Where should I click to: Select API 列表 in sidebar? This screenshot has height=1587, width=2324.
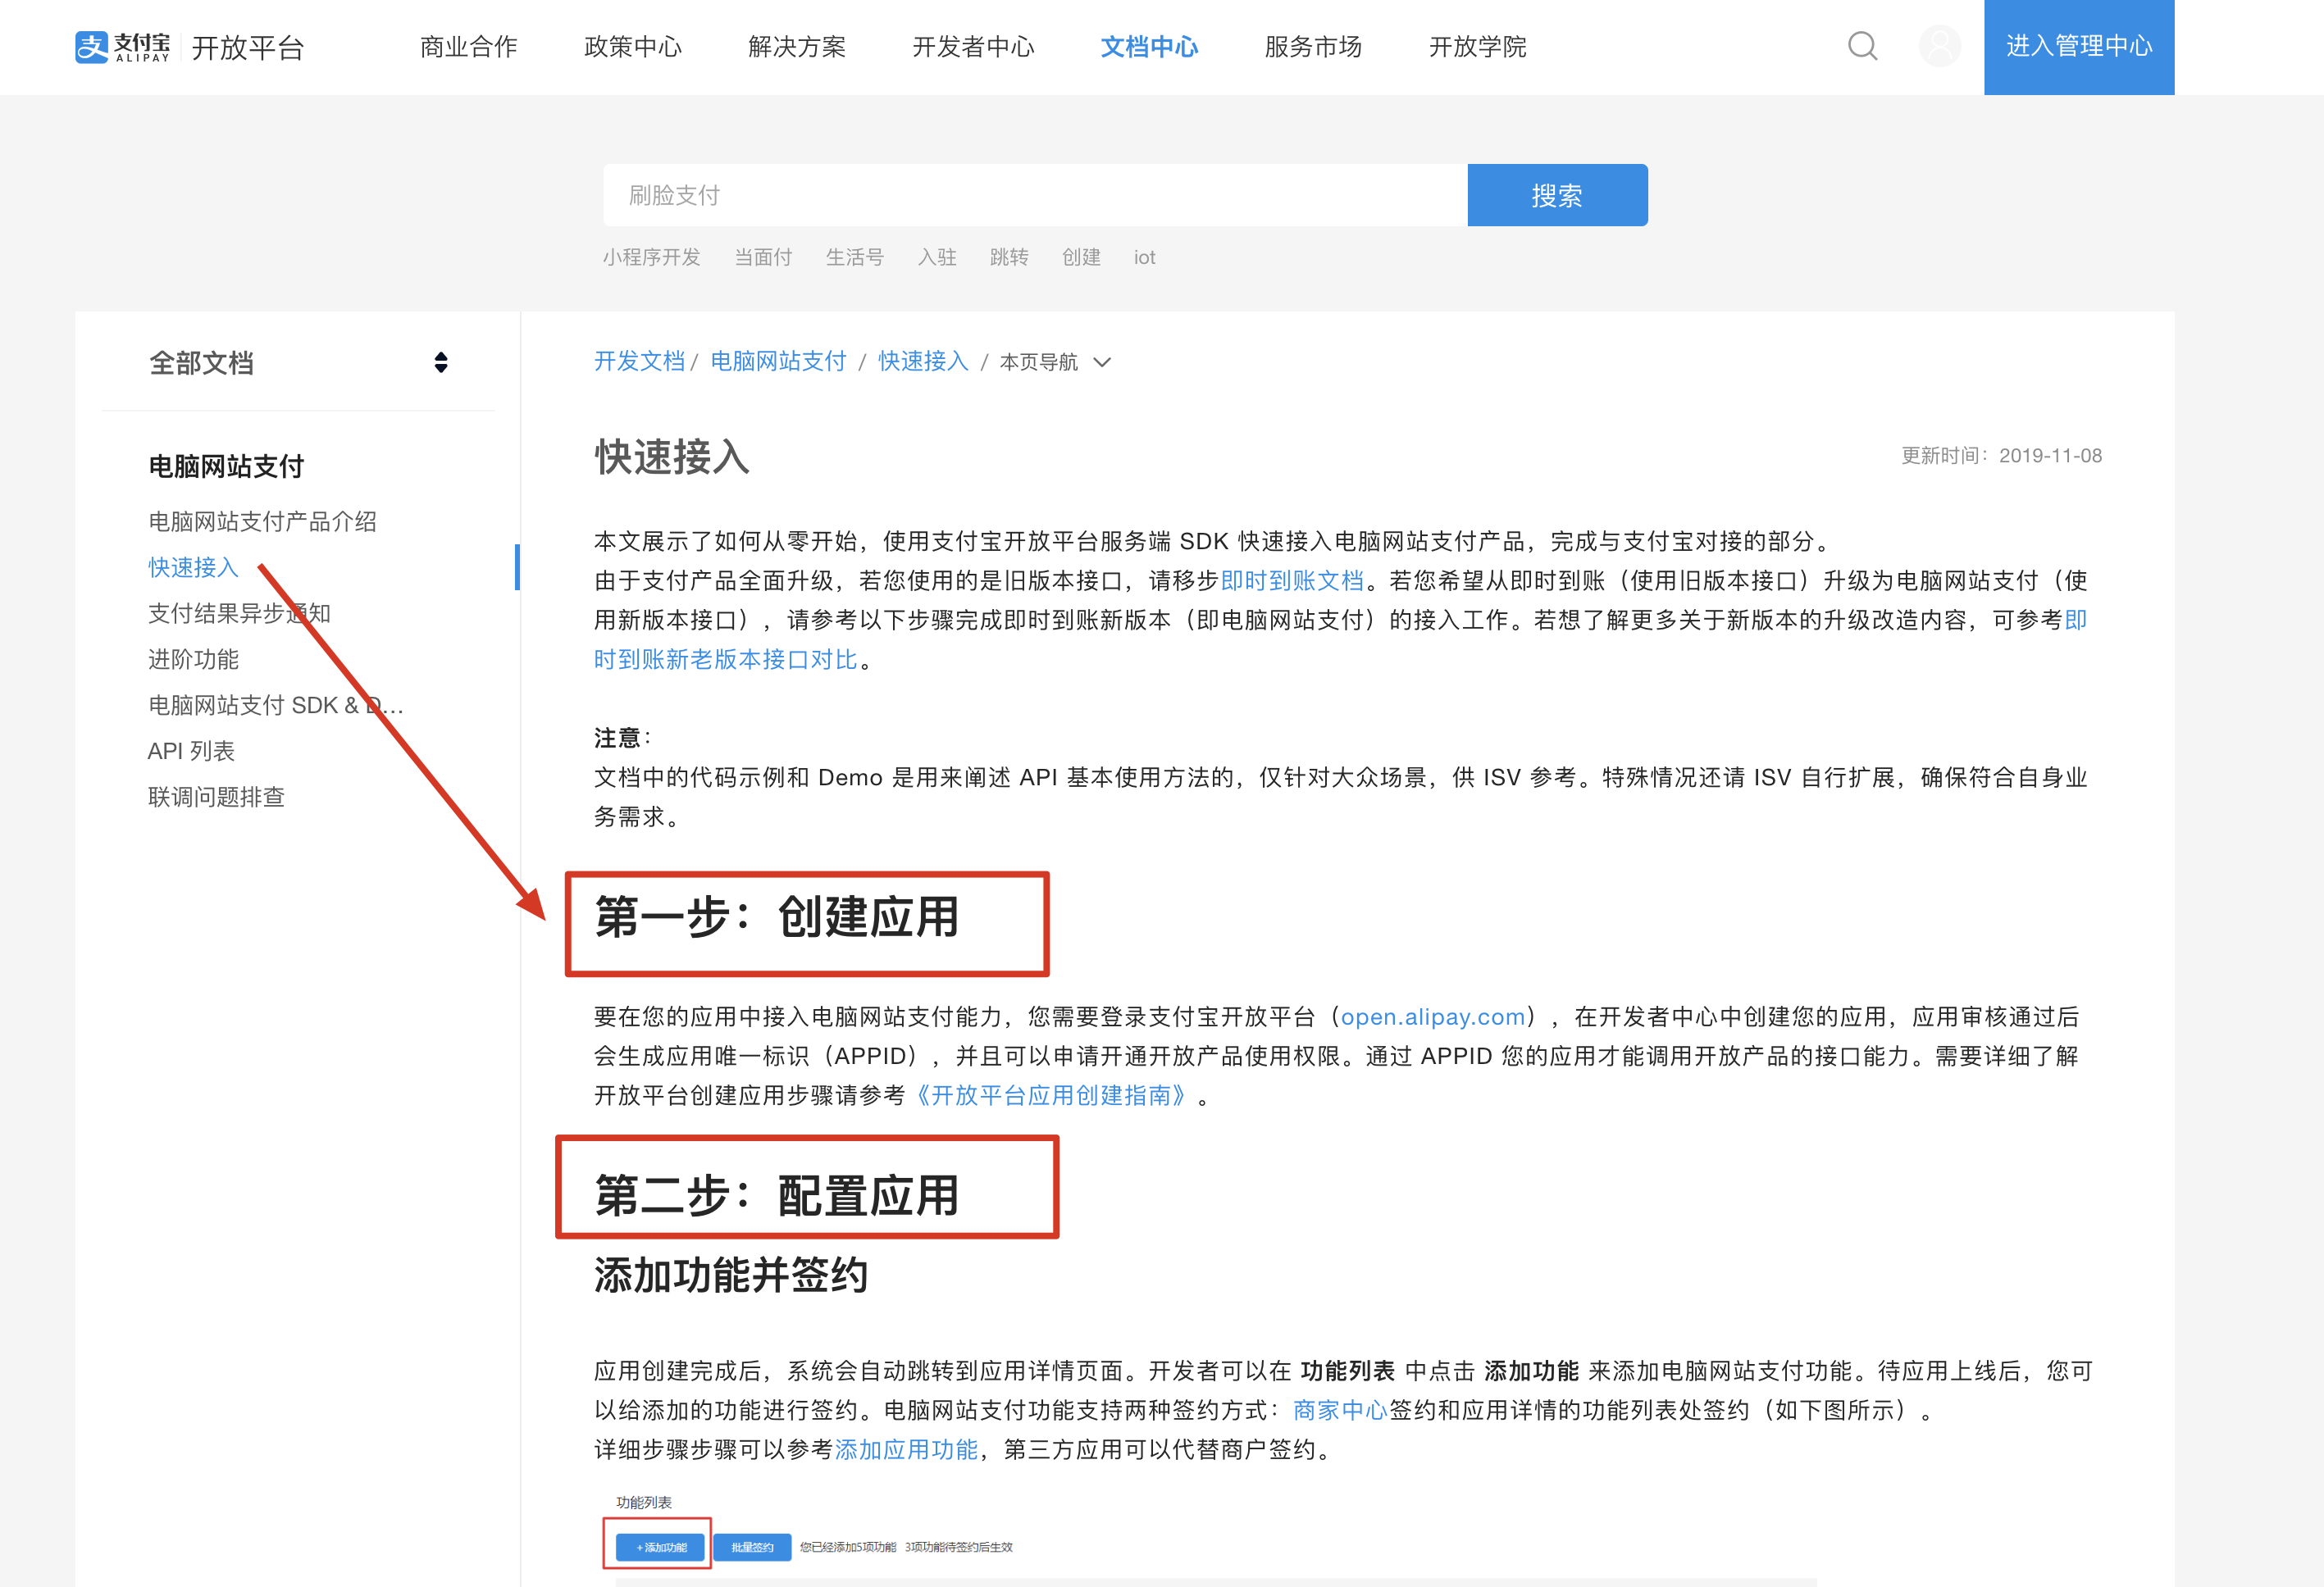191,751
